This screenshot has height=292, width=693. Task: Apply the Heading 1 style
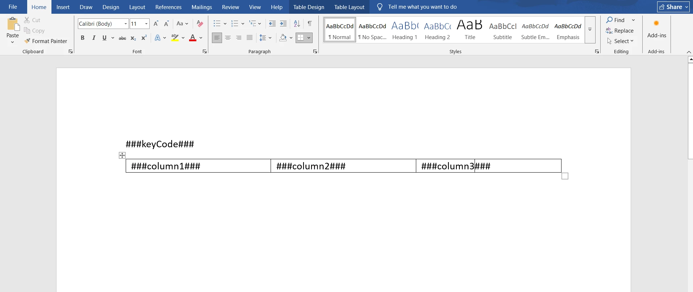pyautogui.click(x=405, y=30)
